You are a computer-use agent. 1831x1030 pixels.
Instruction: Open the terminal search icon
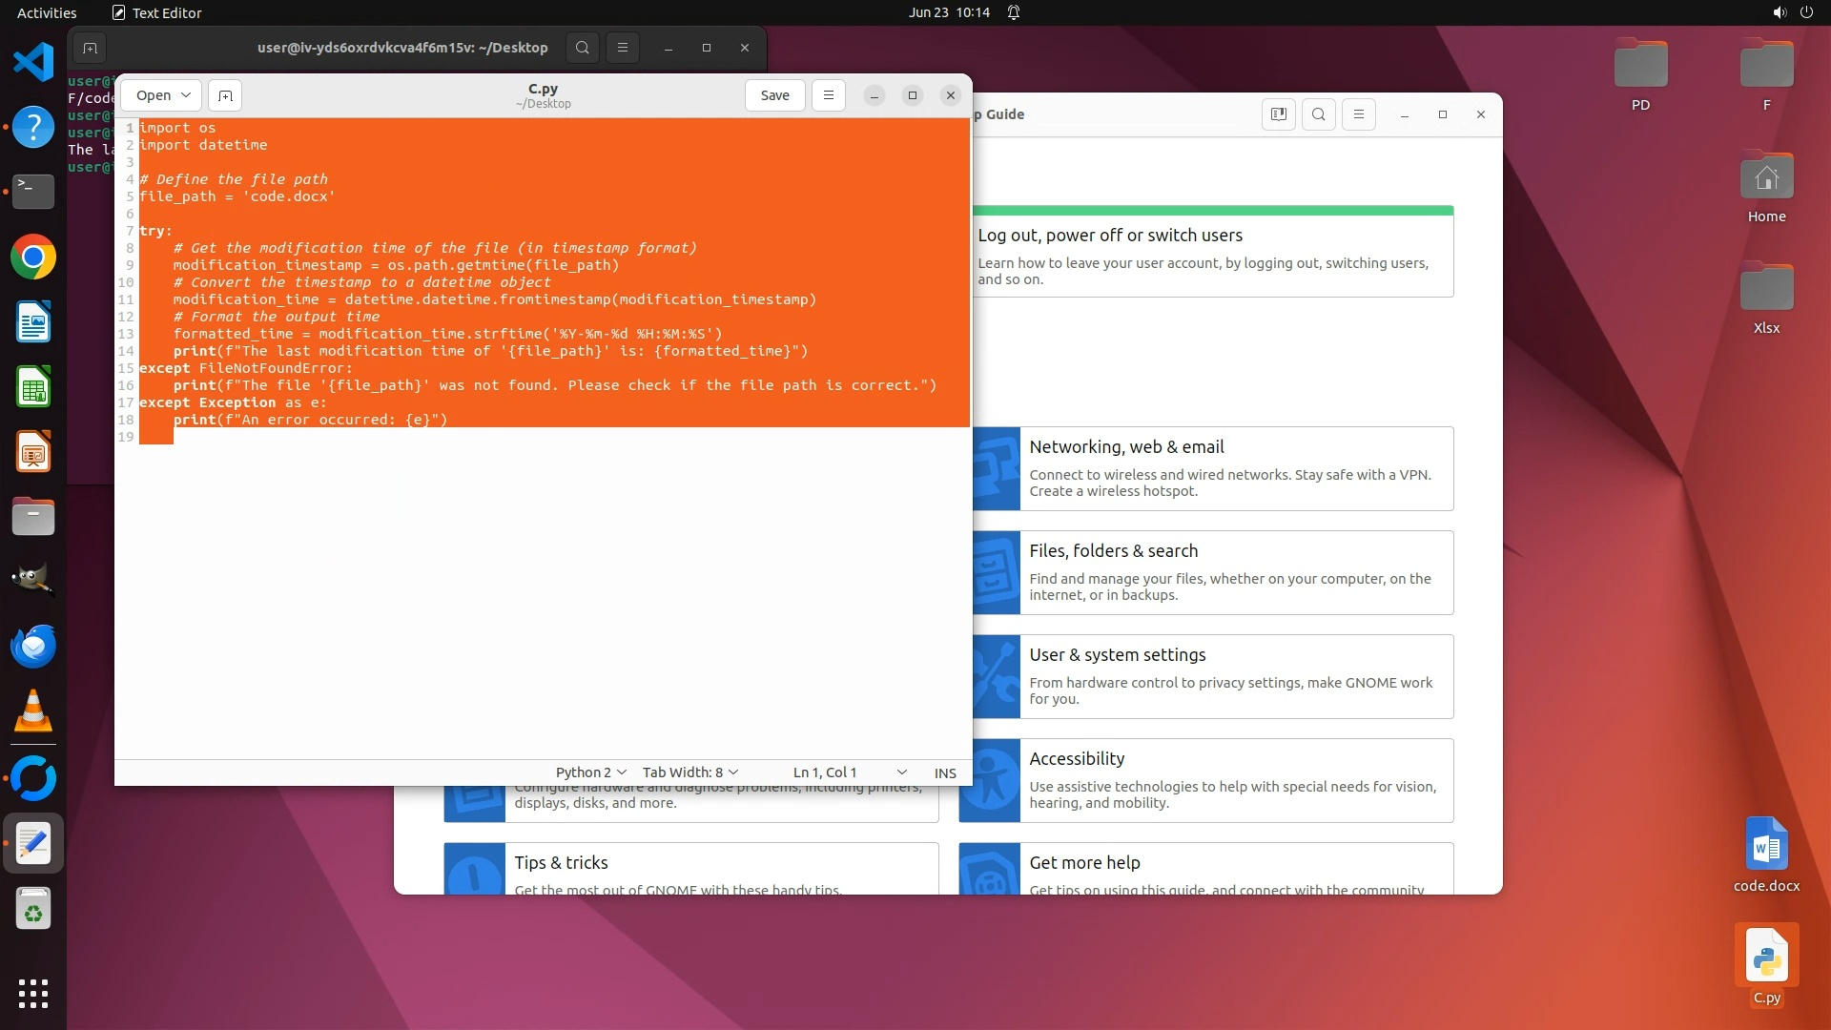582,48
